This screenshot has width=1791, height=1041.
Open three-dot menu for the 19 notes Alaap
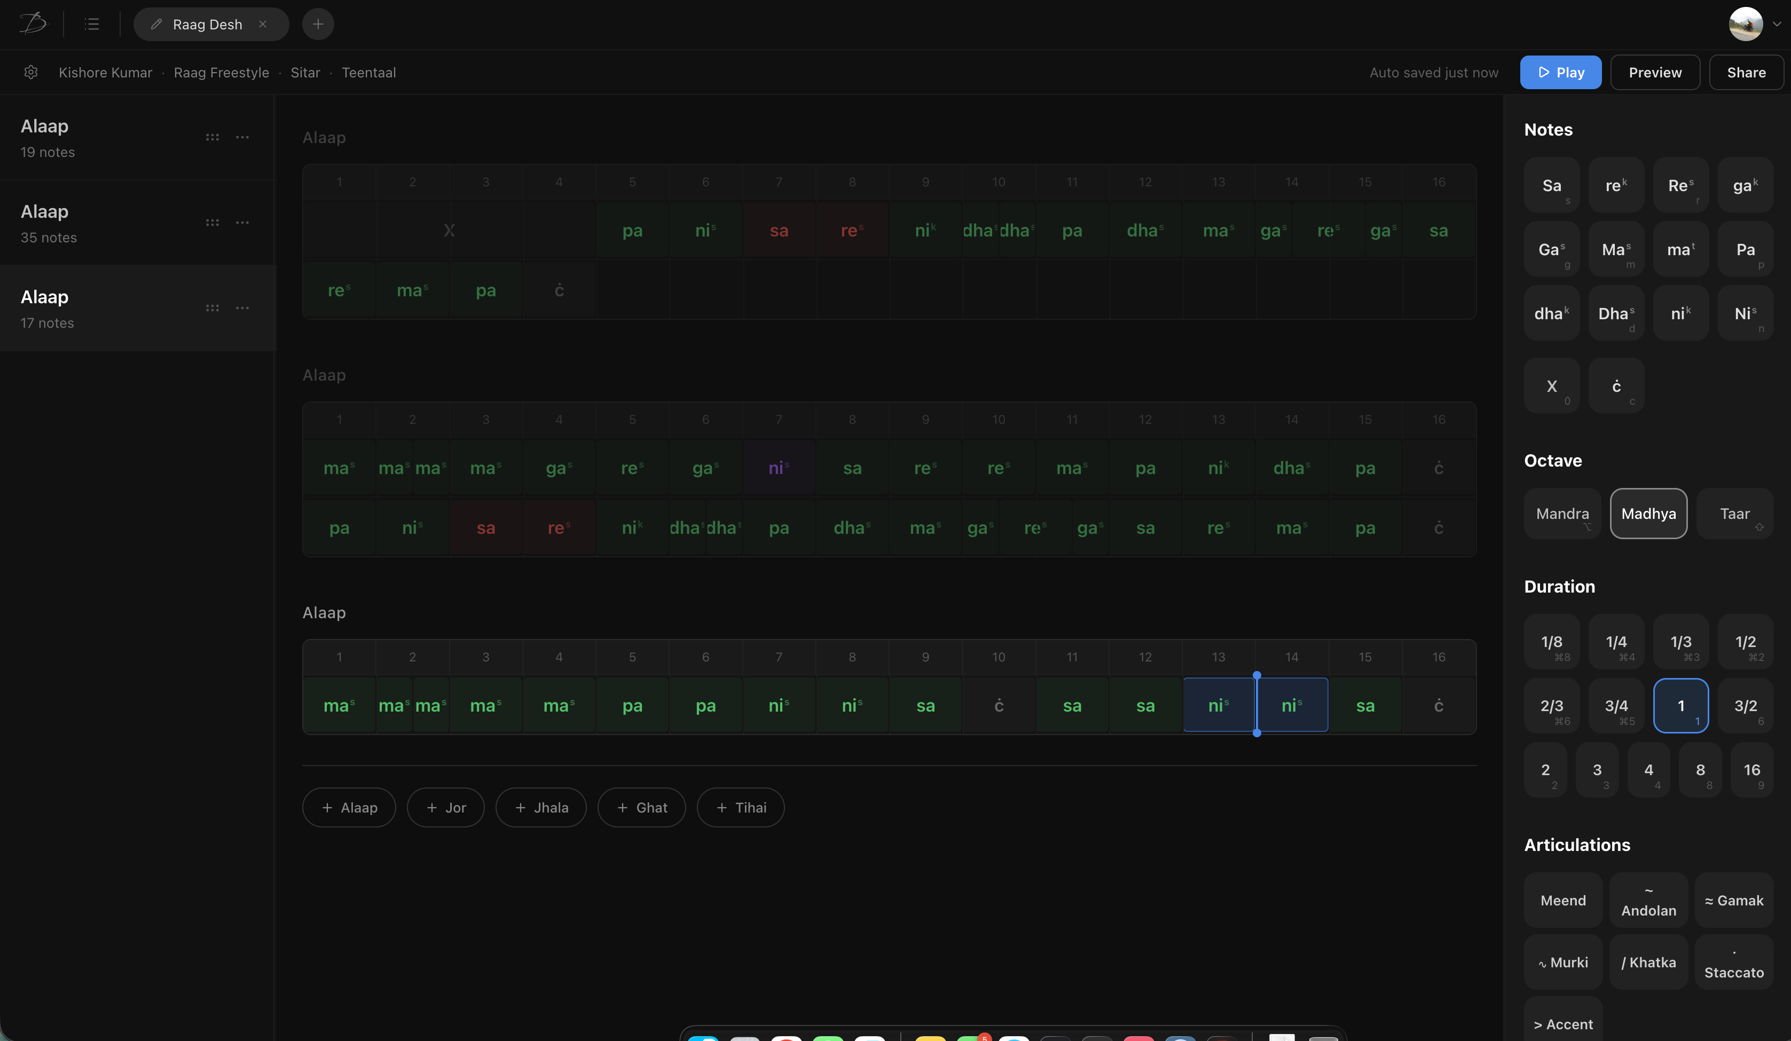(x=242, y=137)
